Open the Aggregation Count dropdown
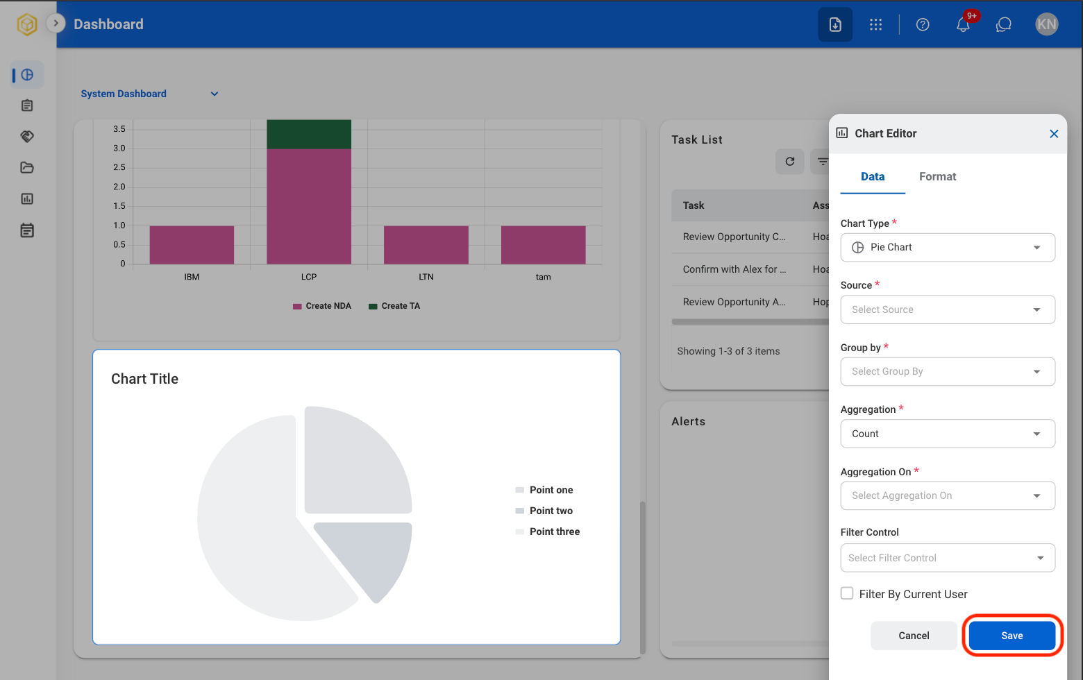The width and height of the screenshot is (1083, 680). [x=948, y=434]
